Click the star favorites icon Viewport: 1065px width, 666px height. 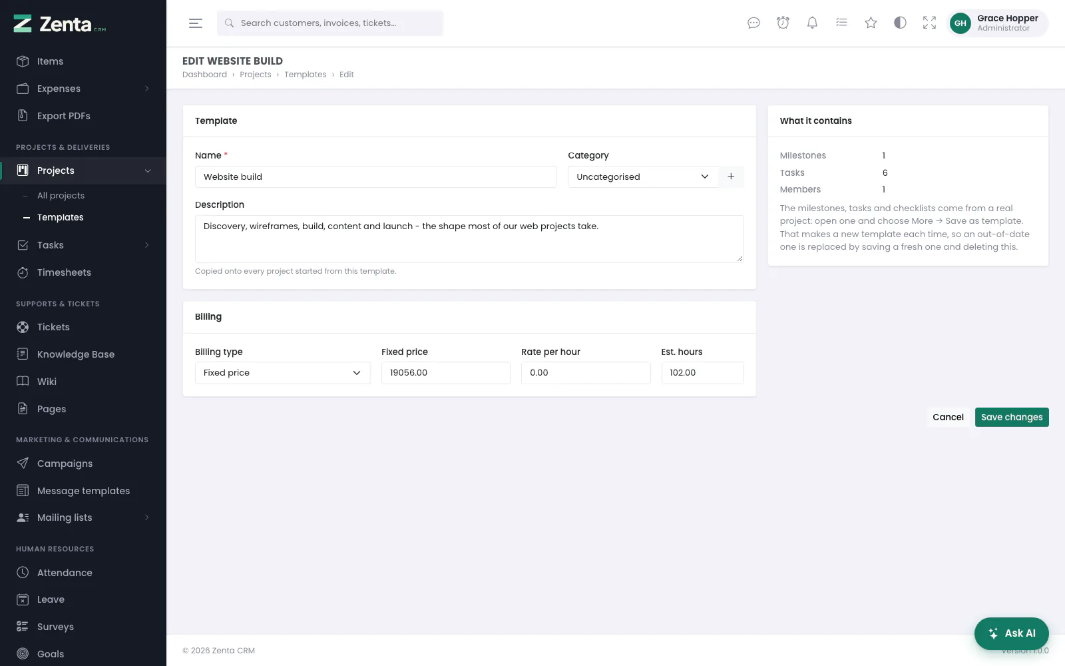pyautogui.click(x=871, y=23)
